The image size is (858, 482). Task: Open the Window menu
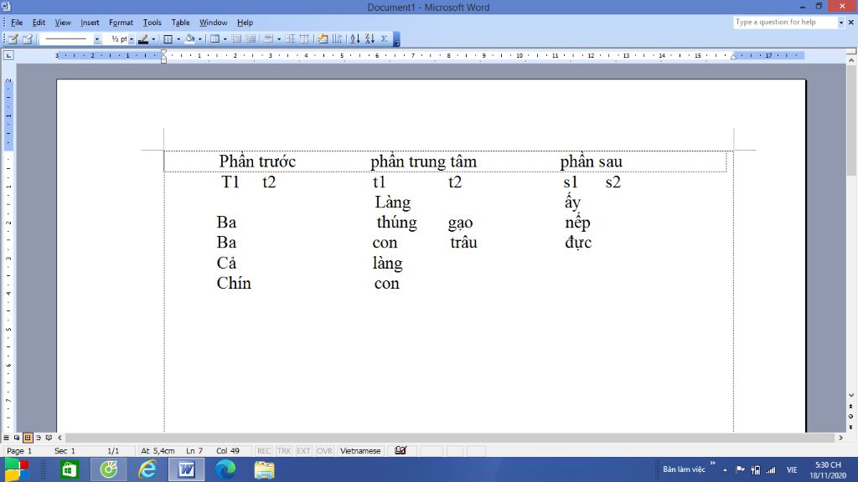[x=213, y=23]
